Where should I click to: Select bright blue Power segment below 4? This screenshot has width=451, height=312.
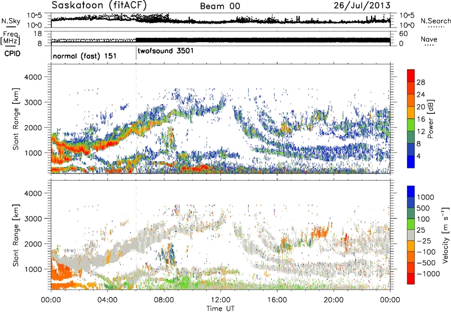pos(411,162)
